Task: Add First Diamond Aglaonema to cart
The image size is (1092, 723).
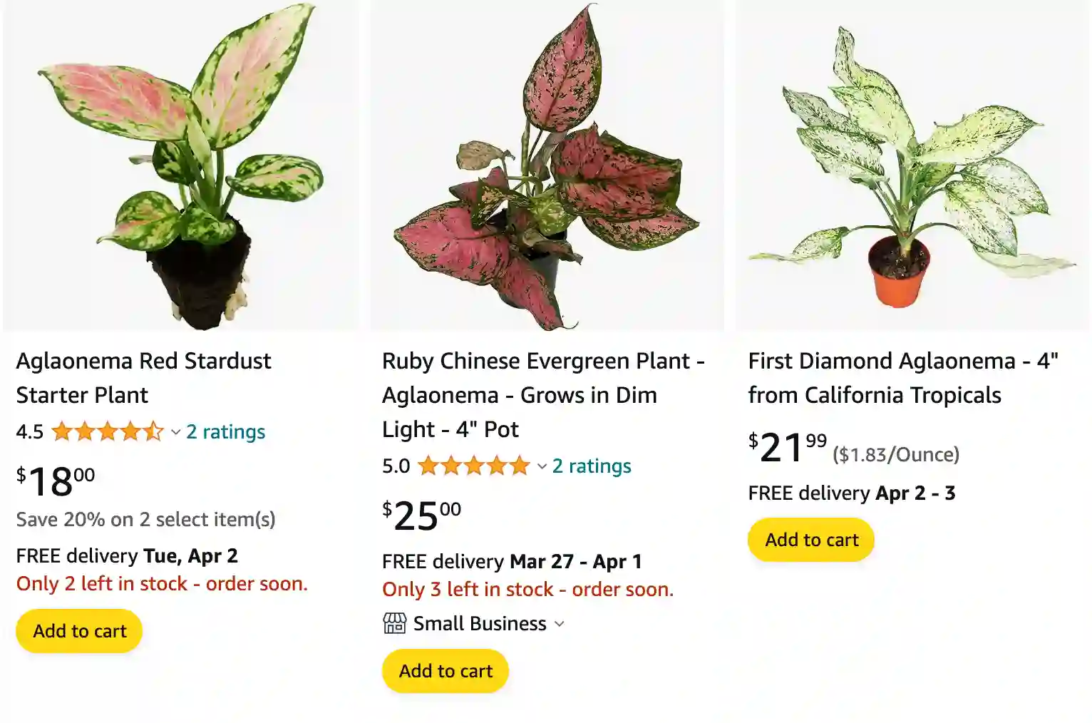Action: click(x=810, y=540)
